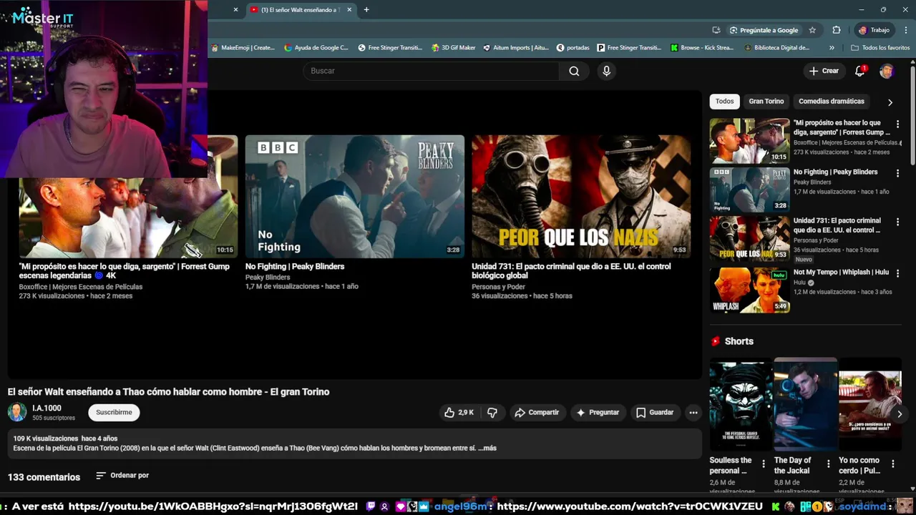The width and height of the screenshot is (916, 515).
Task: Open the browser extensions puzzle icon
Action: click(836, 30)
